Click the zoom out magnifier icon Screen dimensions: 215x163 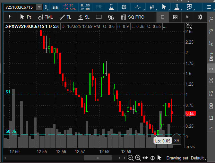pyautogui.click(x=130, y=158)
